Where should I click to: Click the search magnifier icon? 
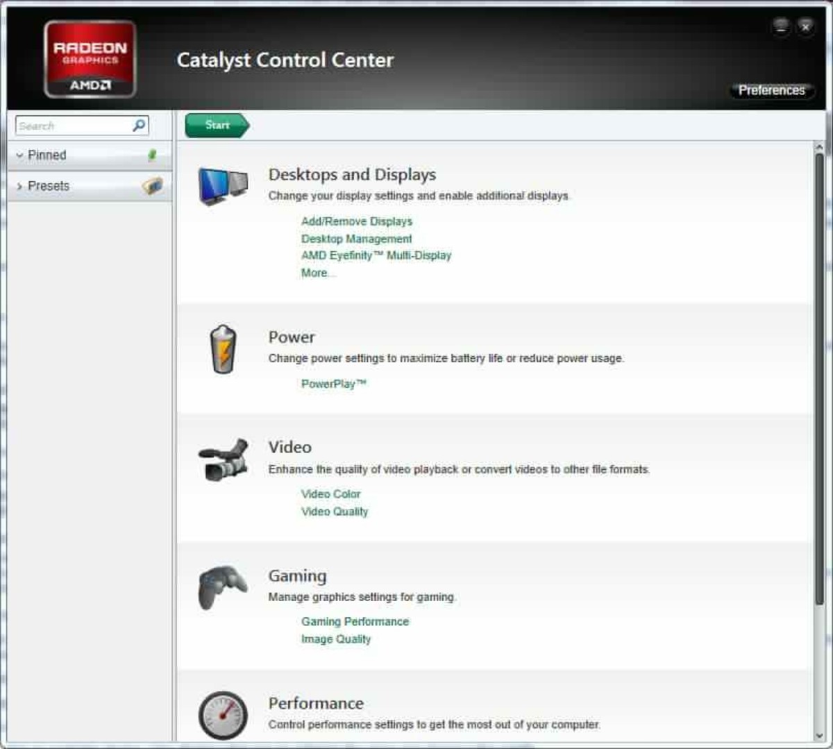click(x=140, y=126)
